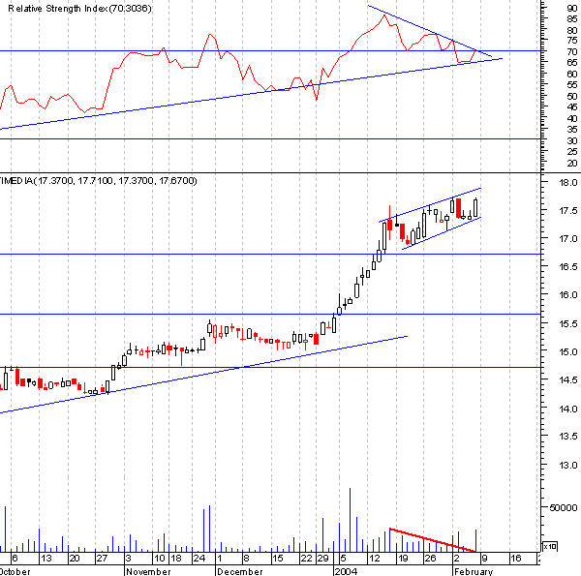
Task: Click the 13.5 price axis value
Action: click(x=568, y=436)
